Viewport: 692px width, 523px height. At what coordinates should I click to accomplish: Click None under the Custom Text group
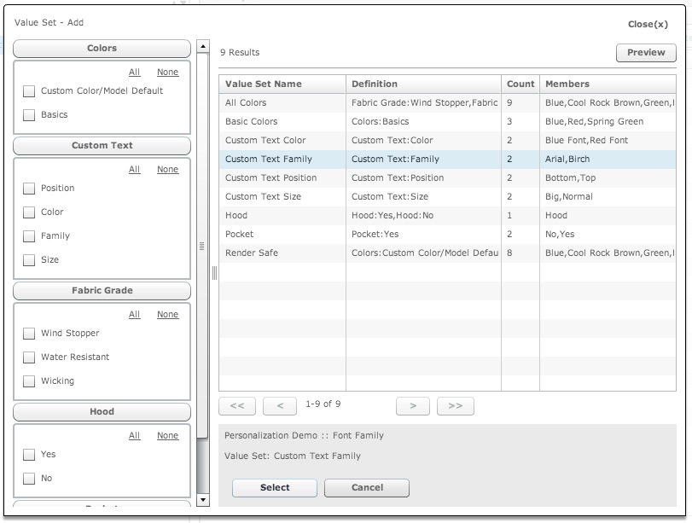click(167, 169)
